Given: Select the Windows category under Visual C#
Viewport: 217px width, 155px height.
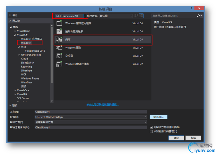Looking at the screenshot, I should tap(26, 43).
